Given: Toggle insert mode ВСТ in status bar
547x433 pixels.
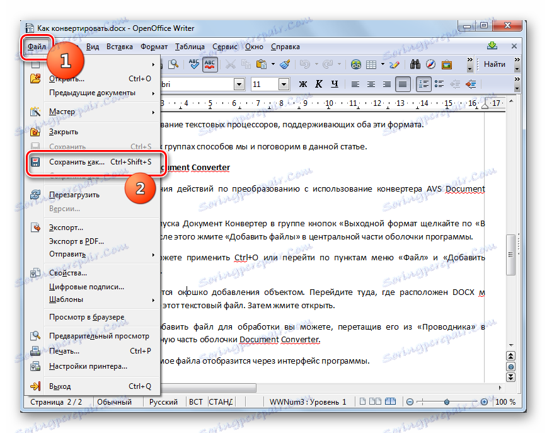Looking at the screenshot, I should pyautogui.click(x=196, y=402).
